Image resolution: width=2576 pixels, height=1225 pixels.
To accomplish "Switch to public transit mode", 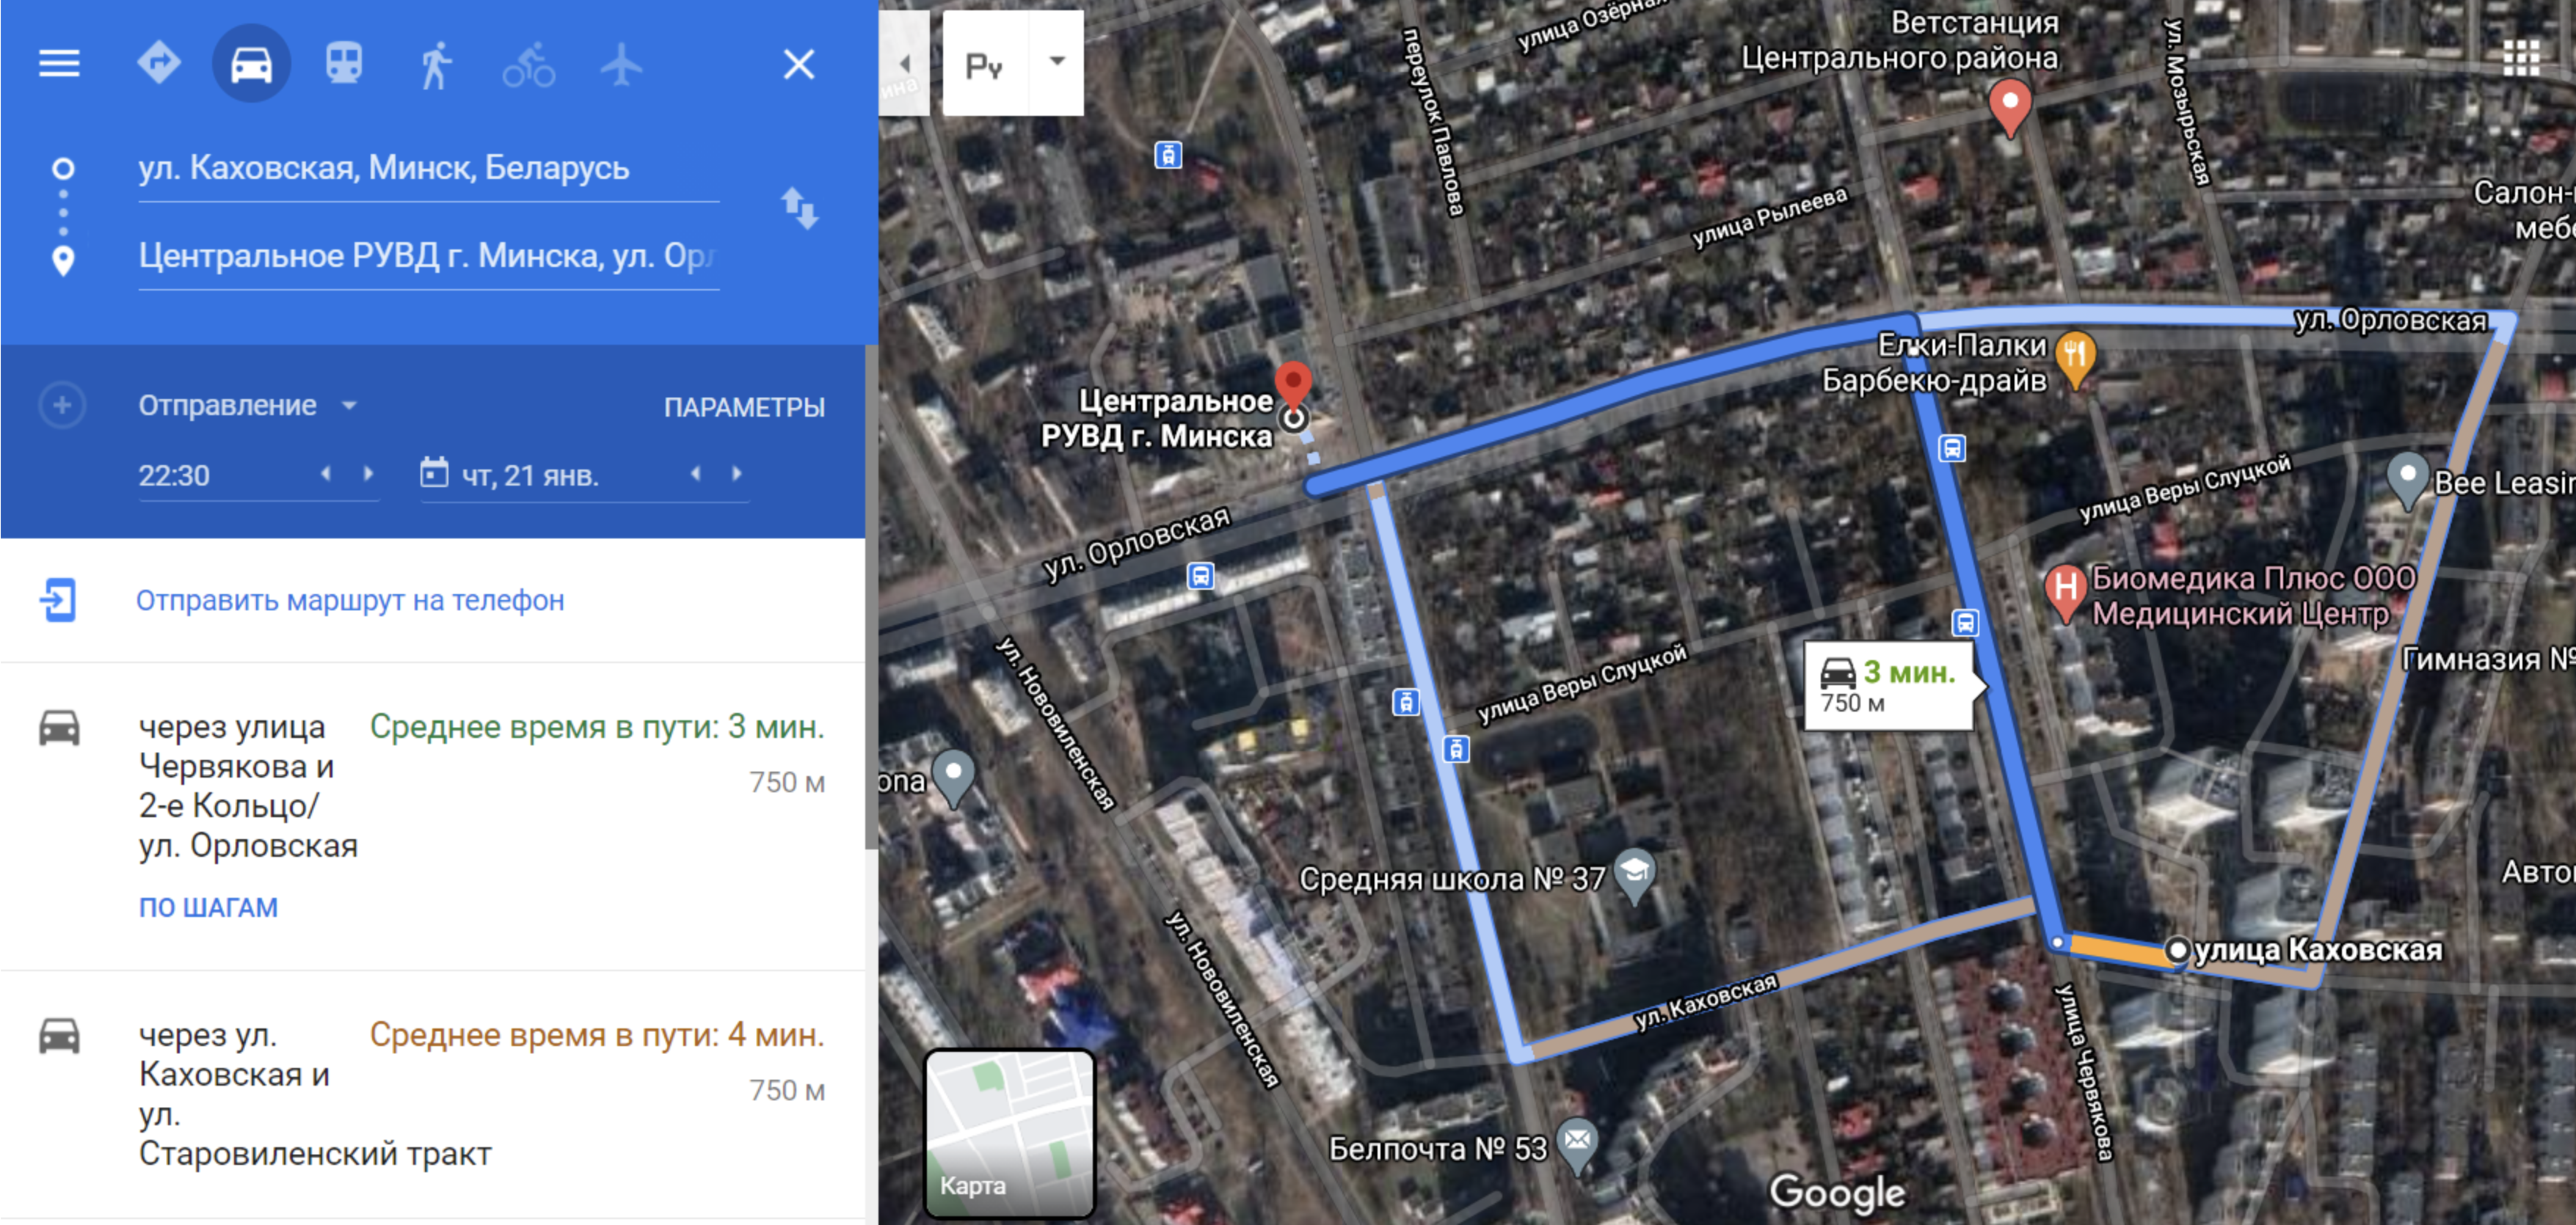I will point(344,64).
